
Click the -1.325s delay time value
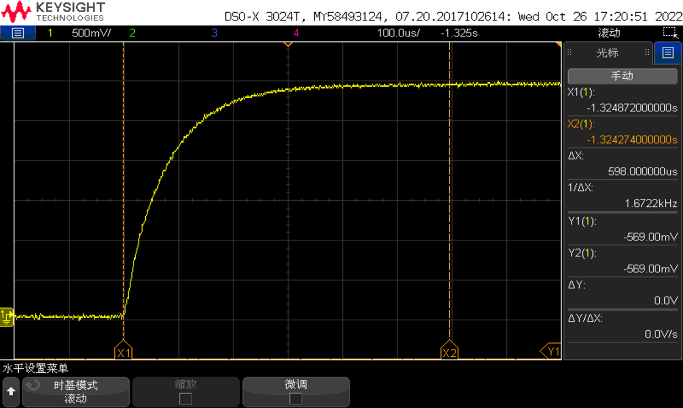(459, 33)
